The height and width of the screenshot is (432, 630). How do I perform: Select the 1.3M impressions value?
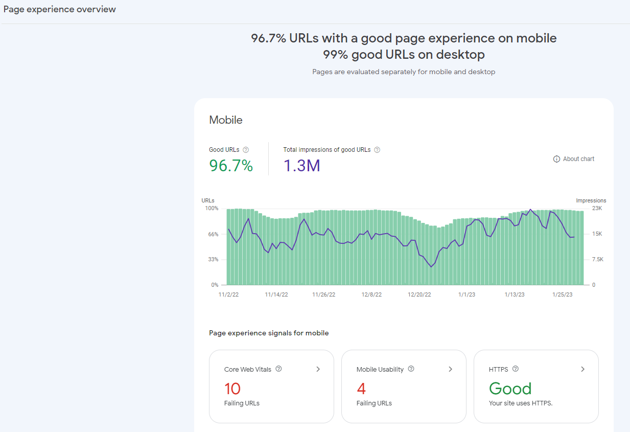point(301,166)
